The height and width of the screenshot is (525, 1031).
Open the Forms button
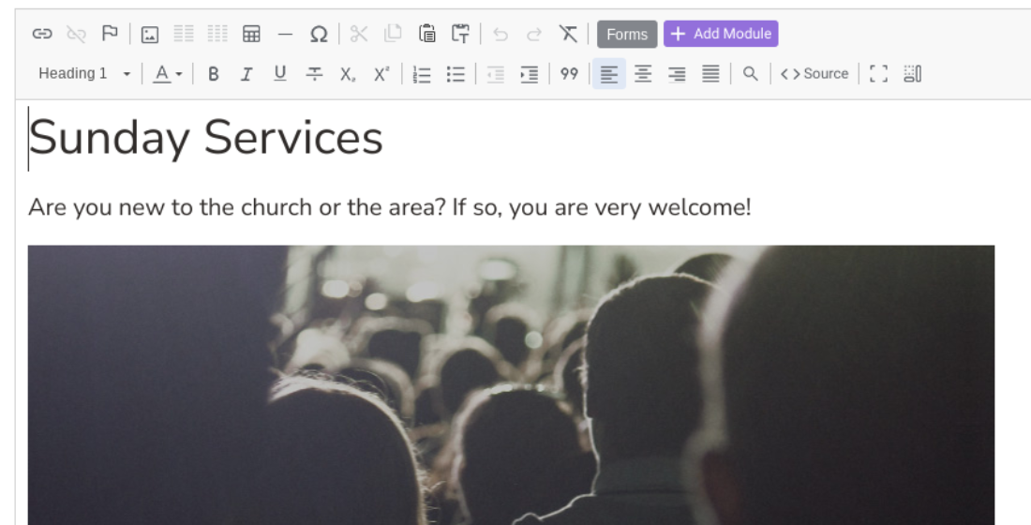[627, 34]
